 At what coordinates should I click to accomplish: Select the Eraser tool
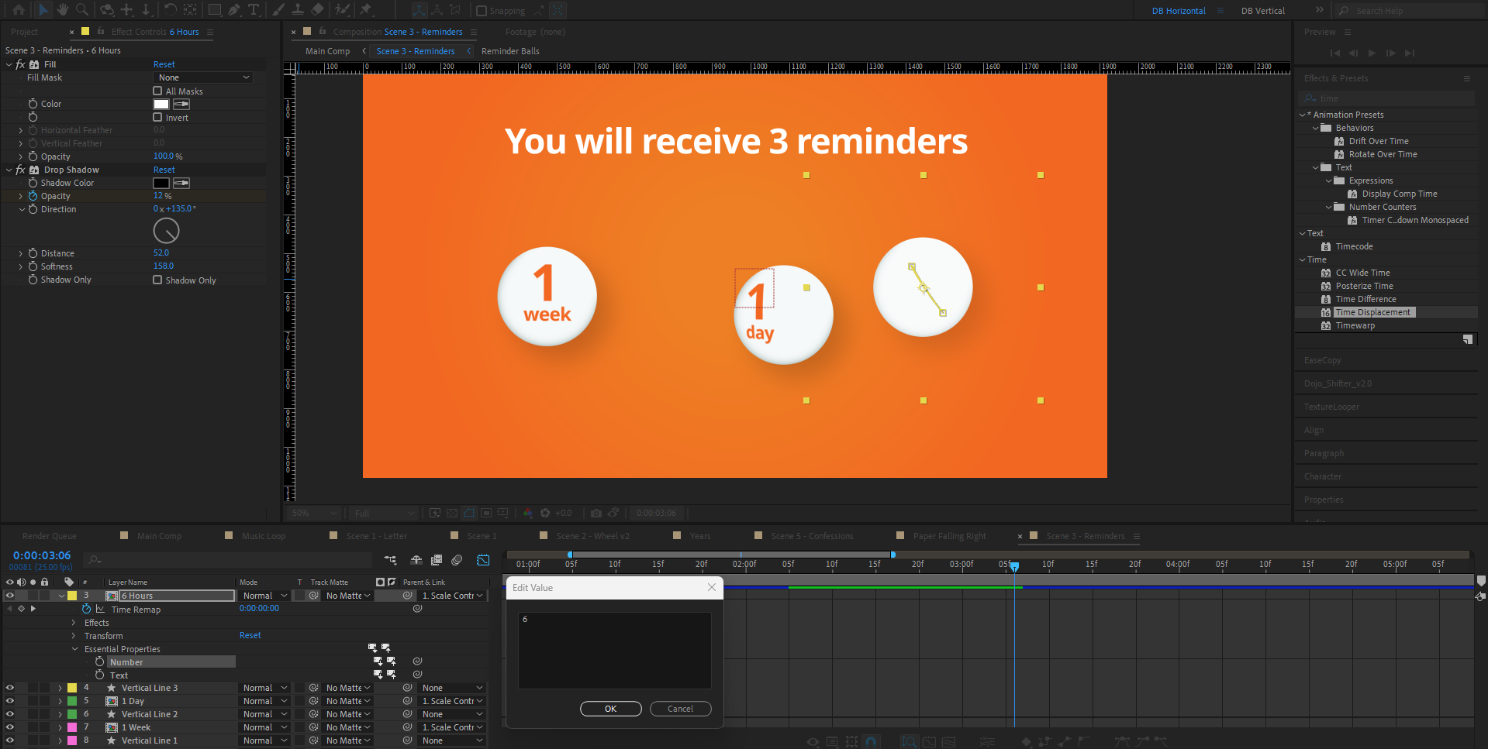point(317,10)
